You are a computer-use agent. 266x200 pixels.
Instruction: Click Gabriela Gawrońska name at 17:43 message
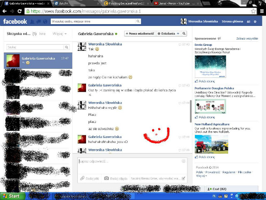pyautogui.click(x=105, y=85)
